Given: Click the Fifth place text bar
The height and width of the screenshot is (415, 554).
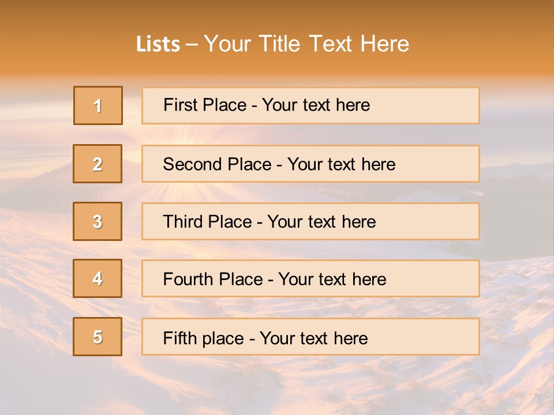Looking at the screenshot, I should (310, 336).
